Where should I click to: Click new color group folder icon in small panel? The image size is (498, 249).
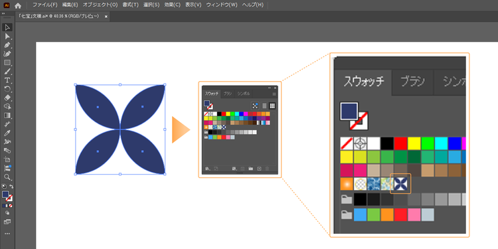[x=250, y=169]
